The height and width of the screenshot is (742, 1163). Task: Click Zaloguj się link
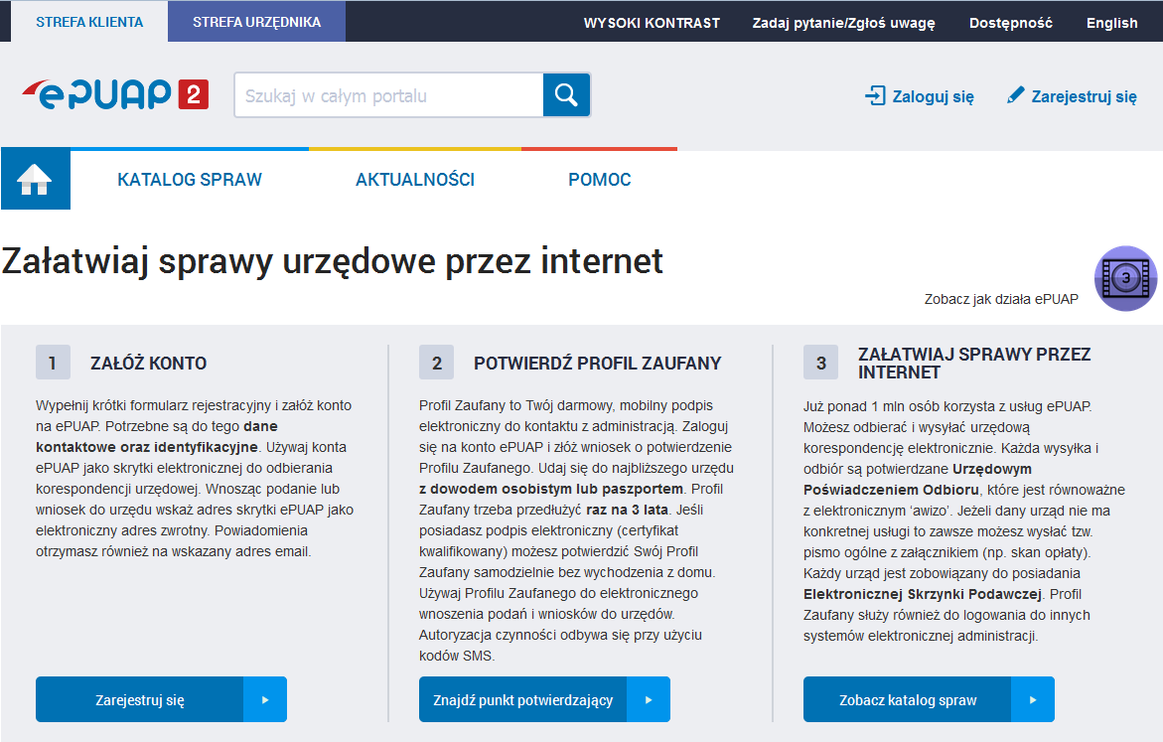click(920, 96)
